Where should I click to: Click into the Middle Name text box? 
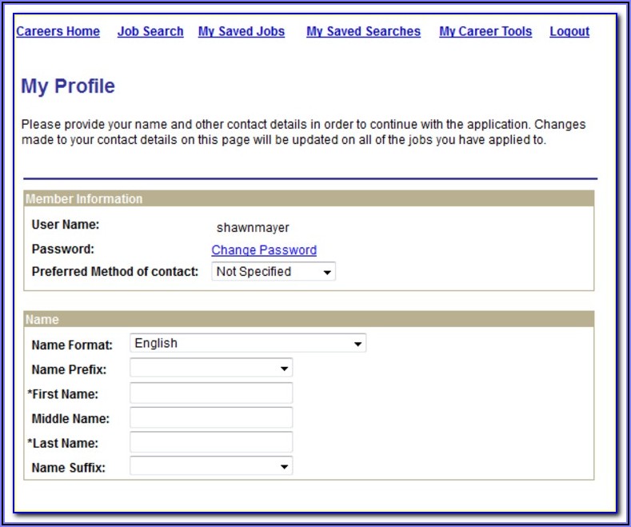(x=211, y=417)
